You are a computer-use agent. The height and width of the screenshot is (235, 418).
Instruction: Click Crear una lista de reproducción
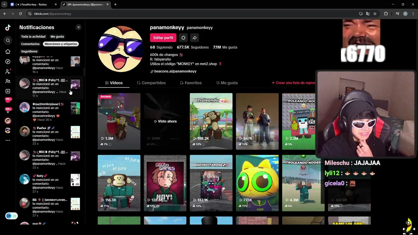[293, 83]
